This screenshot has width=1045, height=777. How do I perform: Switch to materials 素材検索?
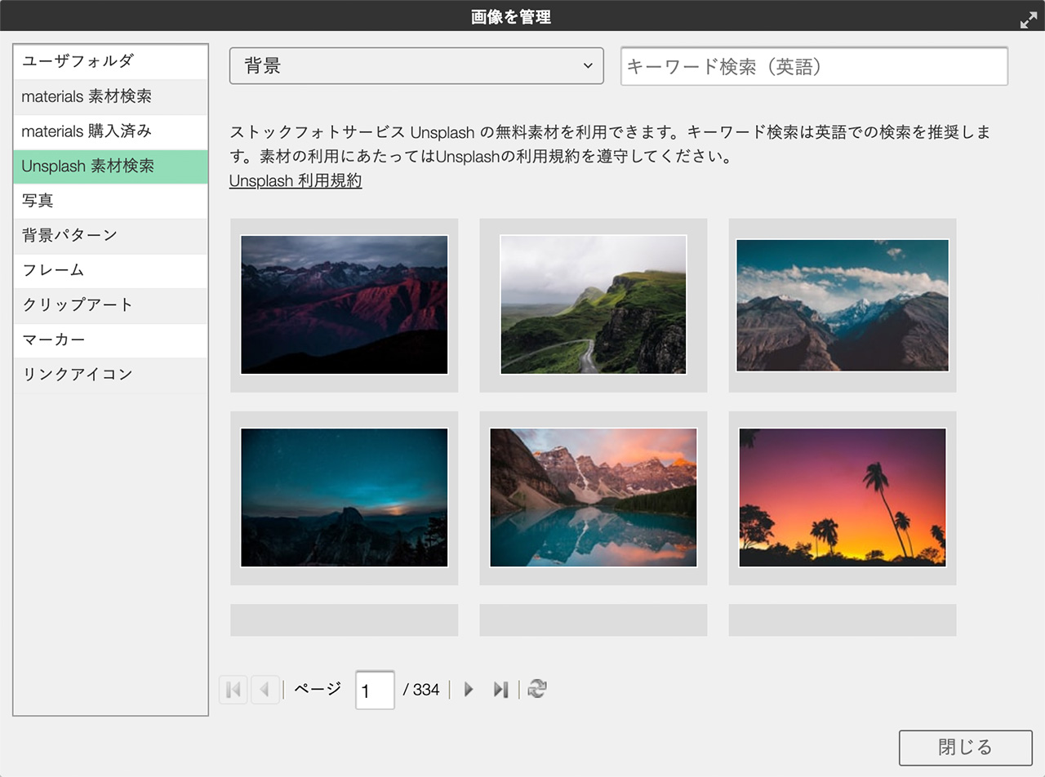(x=110, y=96)
